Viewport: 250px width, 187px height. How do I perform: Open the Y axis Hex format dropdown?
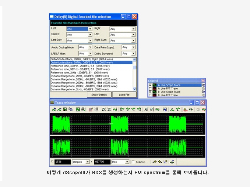[x=127, y=162]
